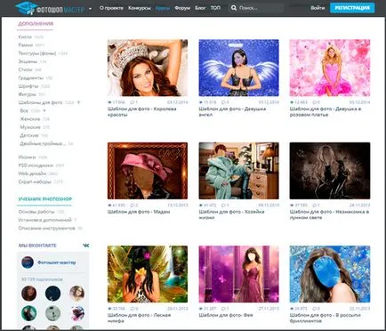Screen dimensions: 386x331
Task: Go to the ТОП page
Action: tap(215, 8)
